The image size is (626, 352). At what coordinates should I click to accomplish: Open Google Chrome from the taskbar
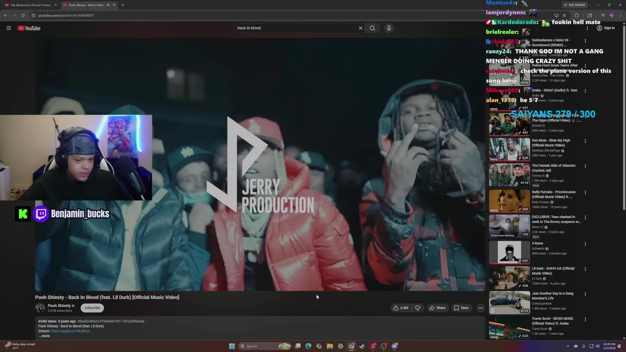[351, 346]
